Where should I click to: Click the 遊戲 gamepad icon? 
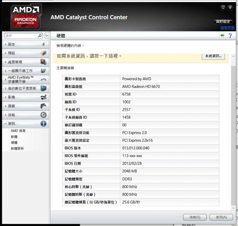(x=43, y=106)
